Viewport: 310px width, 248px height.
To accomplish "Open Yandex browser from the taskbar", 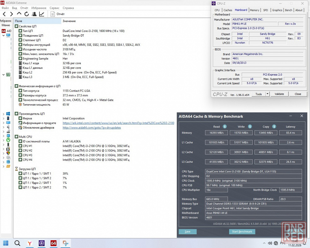I will tap(29, 243).
